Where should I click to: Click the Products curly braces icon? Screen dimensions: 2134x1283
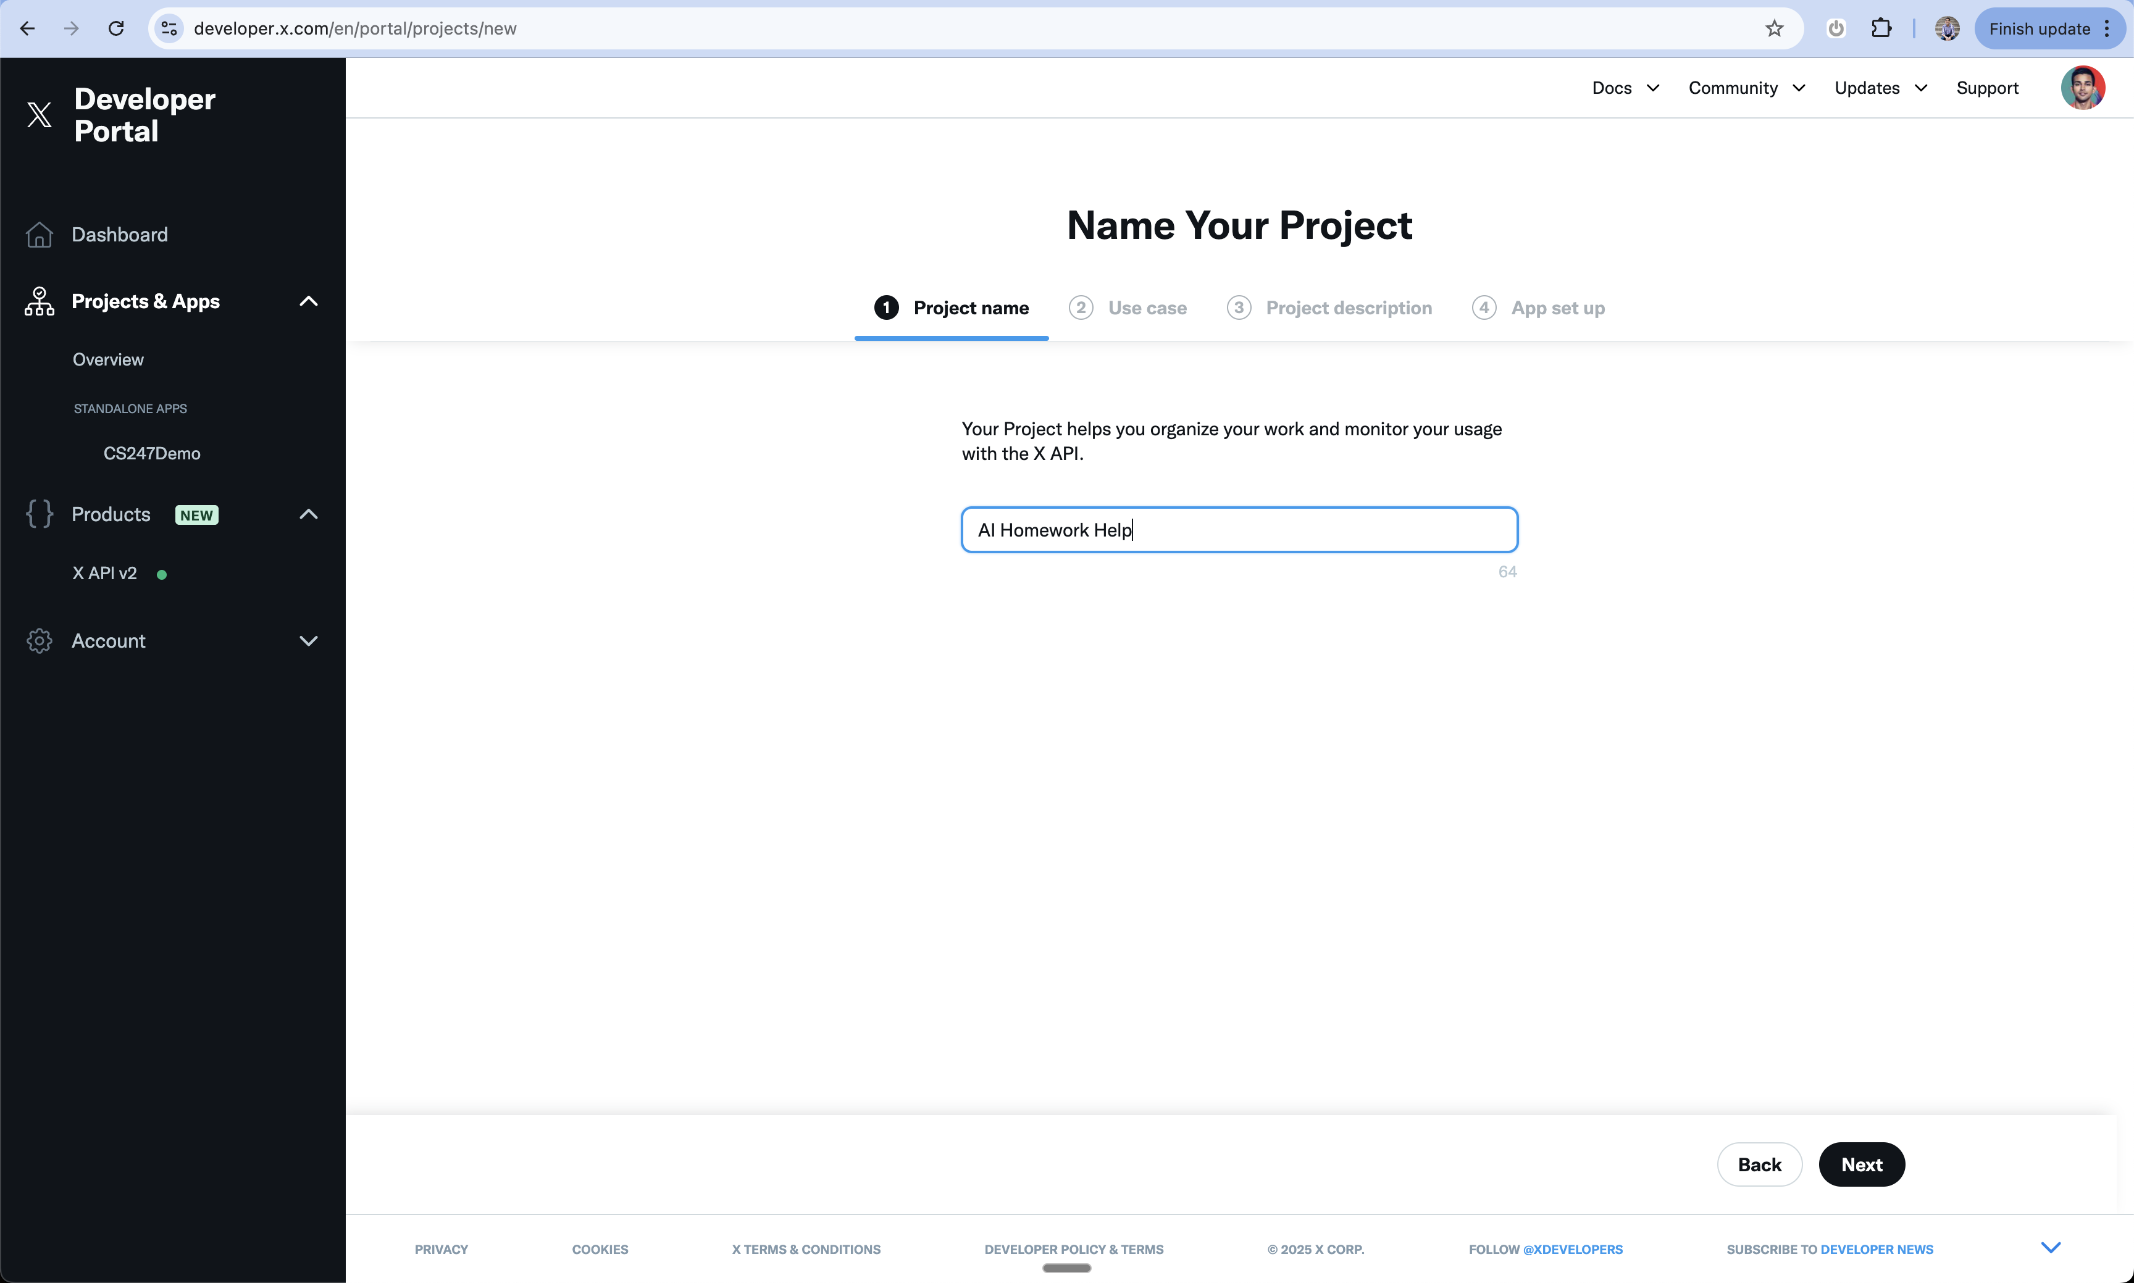tap(39, 514)
